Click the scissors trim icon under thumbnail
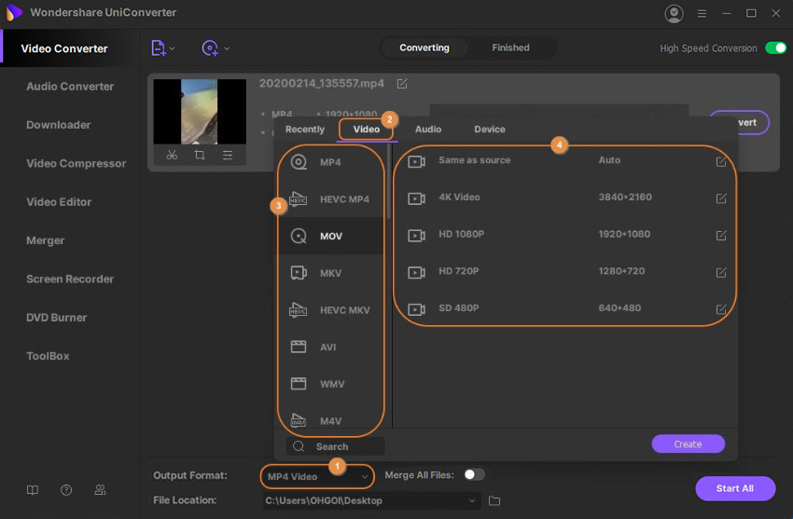 point(172,156)
